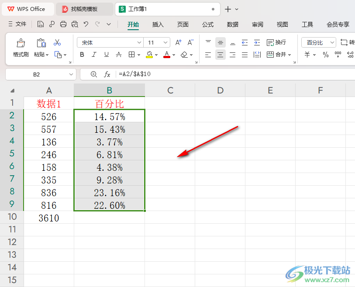The width and height of the screenshot is (355, 287).
Task: Apply the yellow fill color
Action: [x=149, y=55]
